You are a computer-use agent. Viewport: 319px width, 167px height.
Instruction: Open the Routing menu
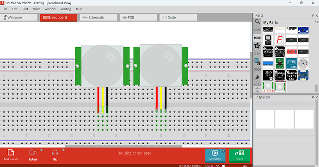[x=66, y=9]
